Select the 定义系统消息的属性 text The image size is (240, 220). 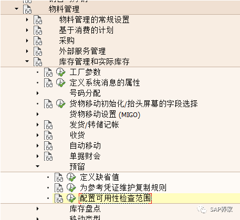click(105, 82)
